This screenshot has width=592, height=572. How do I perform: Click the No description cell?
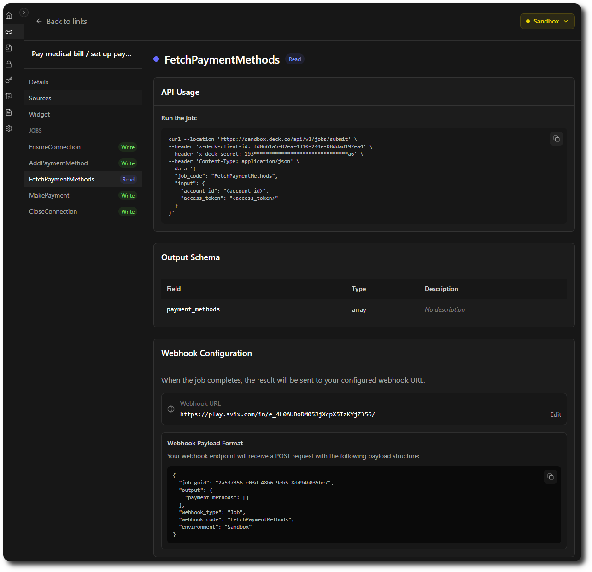[x=445, y=310]
